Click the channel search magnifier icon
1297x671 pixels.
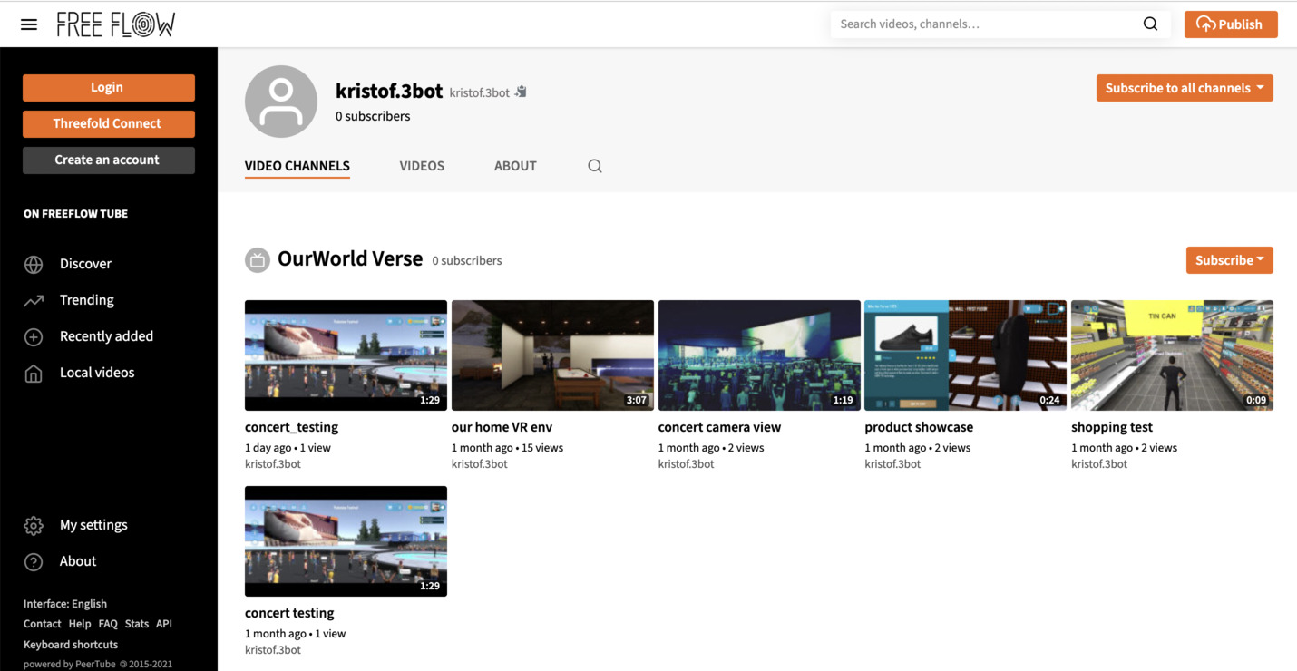[x=595, y=166]
